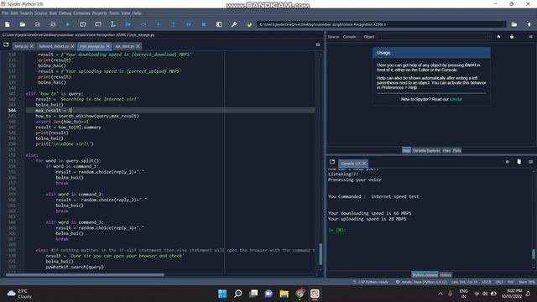Switch to temp.py editor tab
The width and height of the screenshot is (537, 302).
tap(21, 46)
